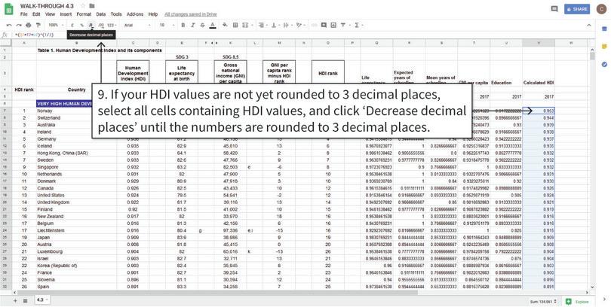Image resolution: width=611 pixels, height=307 pixels.
Task: Open the Edit menu
Action: pyautogui.click(x=36, y=14)
